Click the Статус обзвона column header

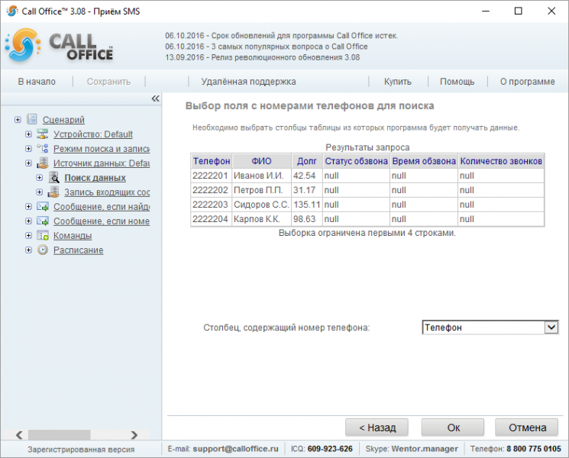(x=356, y=161)
